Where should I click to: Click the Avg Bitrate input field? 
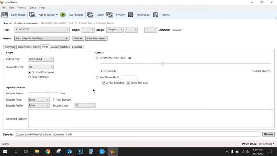[x=130, y=78]
